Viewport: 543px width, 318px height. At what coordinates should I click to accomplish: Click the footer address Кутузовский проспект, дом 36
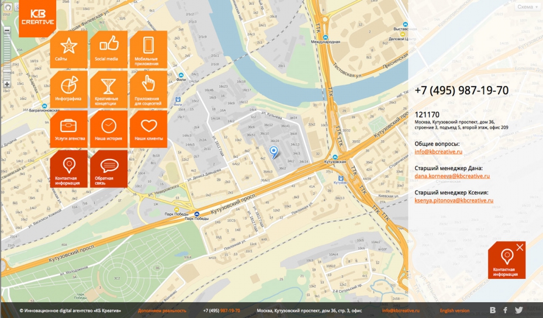click(x=309, y=311)
